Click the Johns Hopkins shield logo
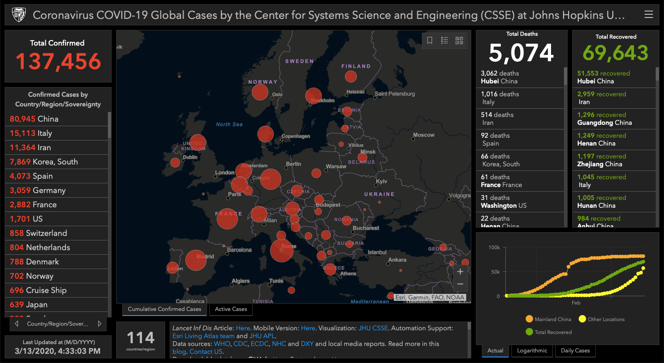This screenshot has width=664, height=363. (18, 15)
